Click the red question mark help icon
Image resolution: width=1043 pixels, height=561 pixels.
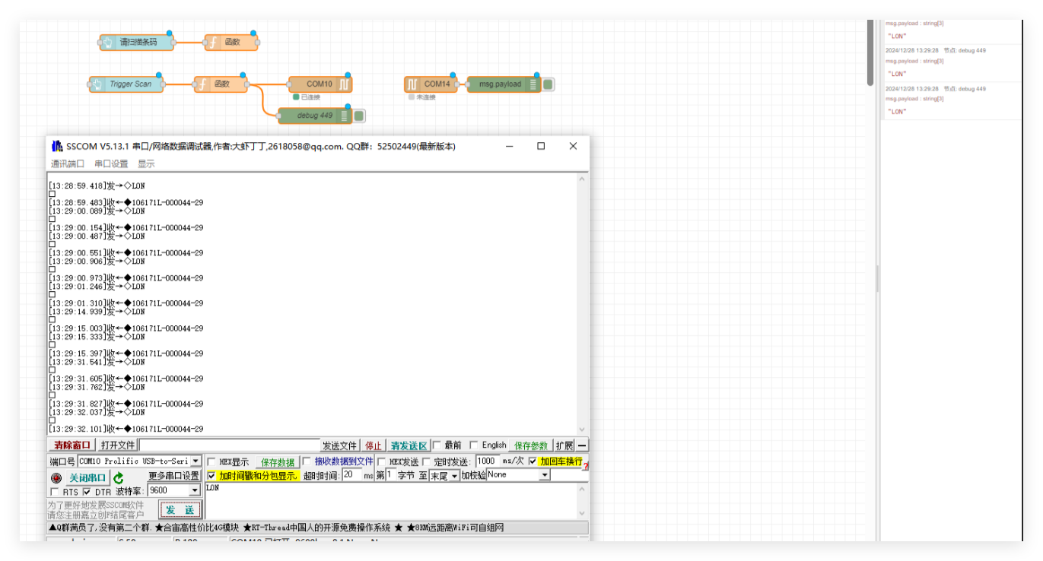[587, 464]
